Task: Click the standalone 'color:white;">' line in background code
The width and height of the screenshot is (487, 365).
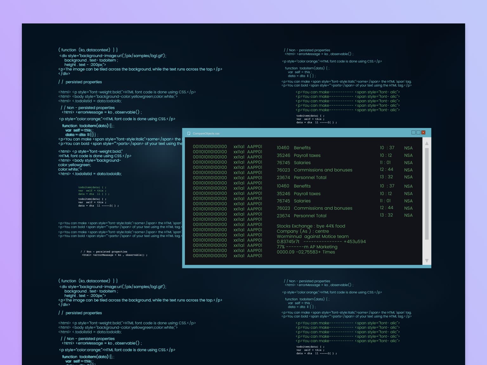Action: [x=70, y=169]
